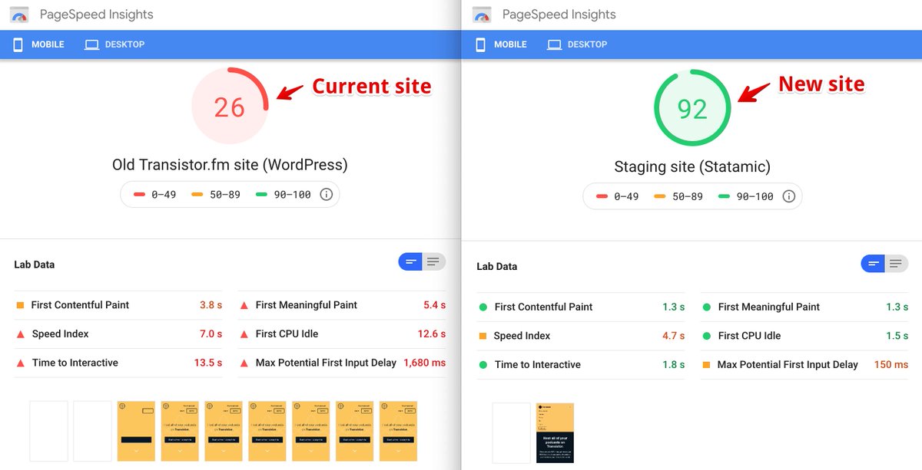
Task: Click the info icon beside left score legend
Action: tap(326, 195)
